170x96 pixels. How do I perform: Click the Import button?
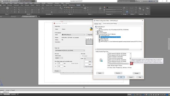tap(100, 73)
